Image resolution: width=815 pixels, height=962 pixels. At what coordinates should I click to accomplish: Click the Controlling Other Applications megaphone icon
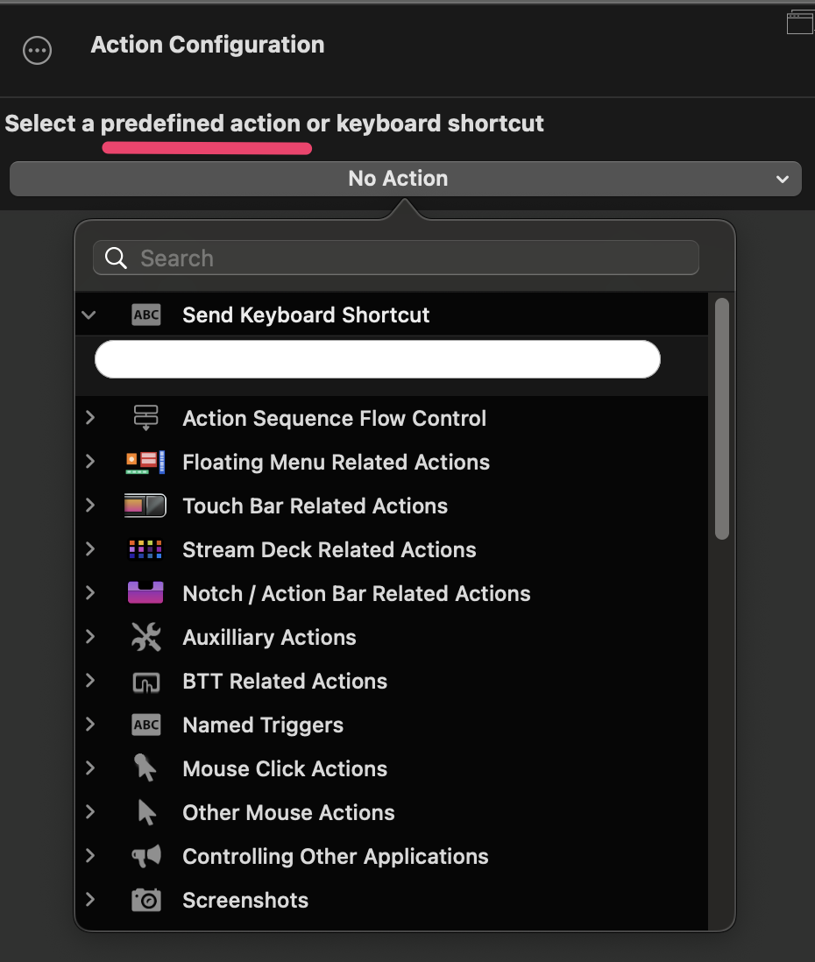pyautogui.click(x=145, y=856)
